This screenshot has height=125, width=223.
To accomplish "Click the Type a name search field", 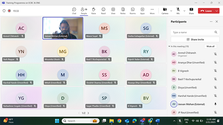I will click(195, 32).
